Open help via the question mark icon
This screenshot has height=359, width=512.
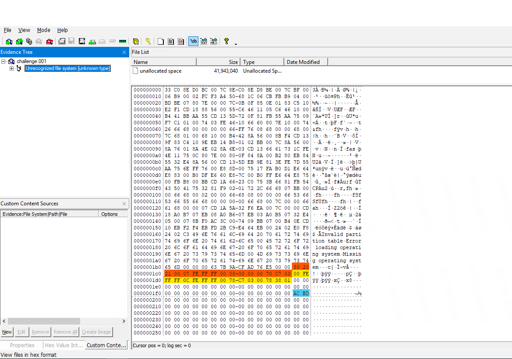coord(226,42)
